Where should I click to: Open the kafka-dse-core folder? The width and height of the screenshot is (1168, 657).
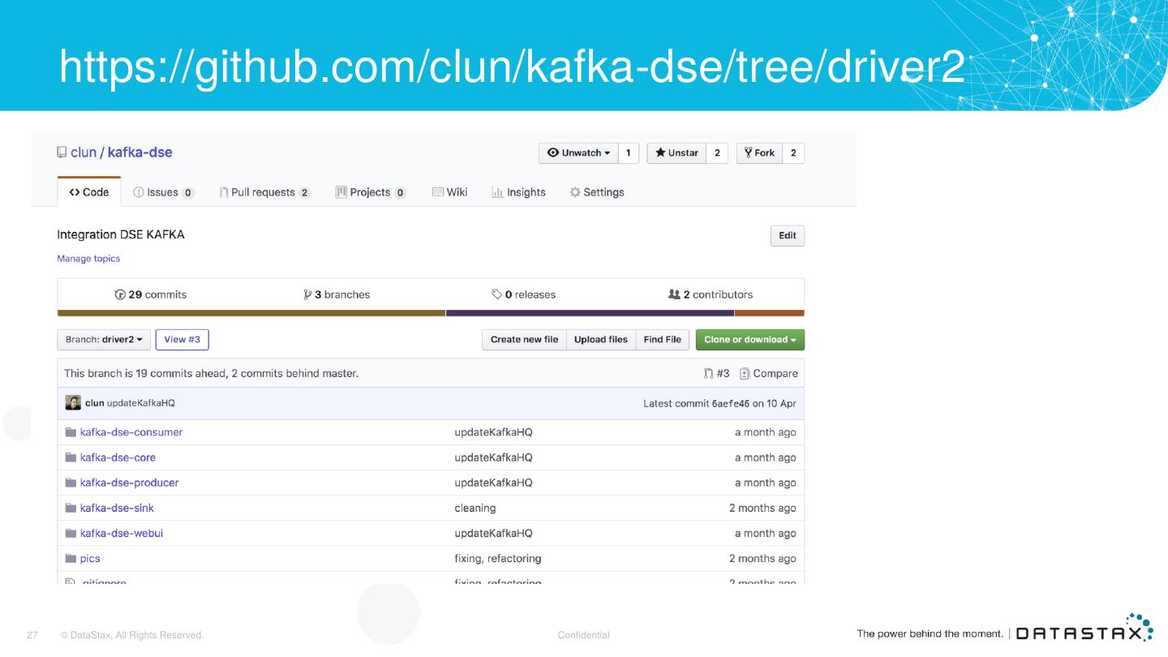click(x=118, y=457)
